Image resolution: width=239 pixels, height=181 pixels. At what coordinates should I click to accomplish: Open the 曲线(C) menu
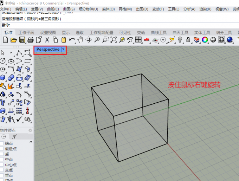pos(53,9)
